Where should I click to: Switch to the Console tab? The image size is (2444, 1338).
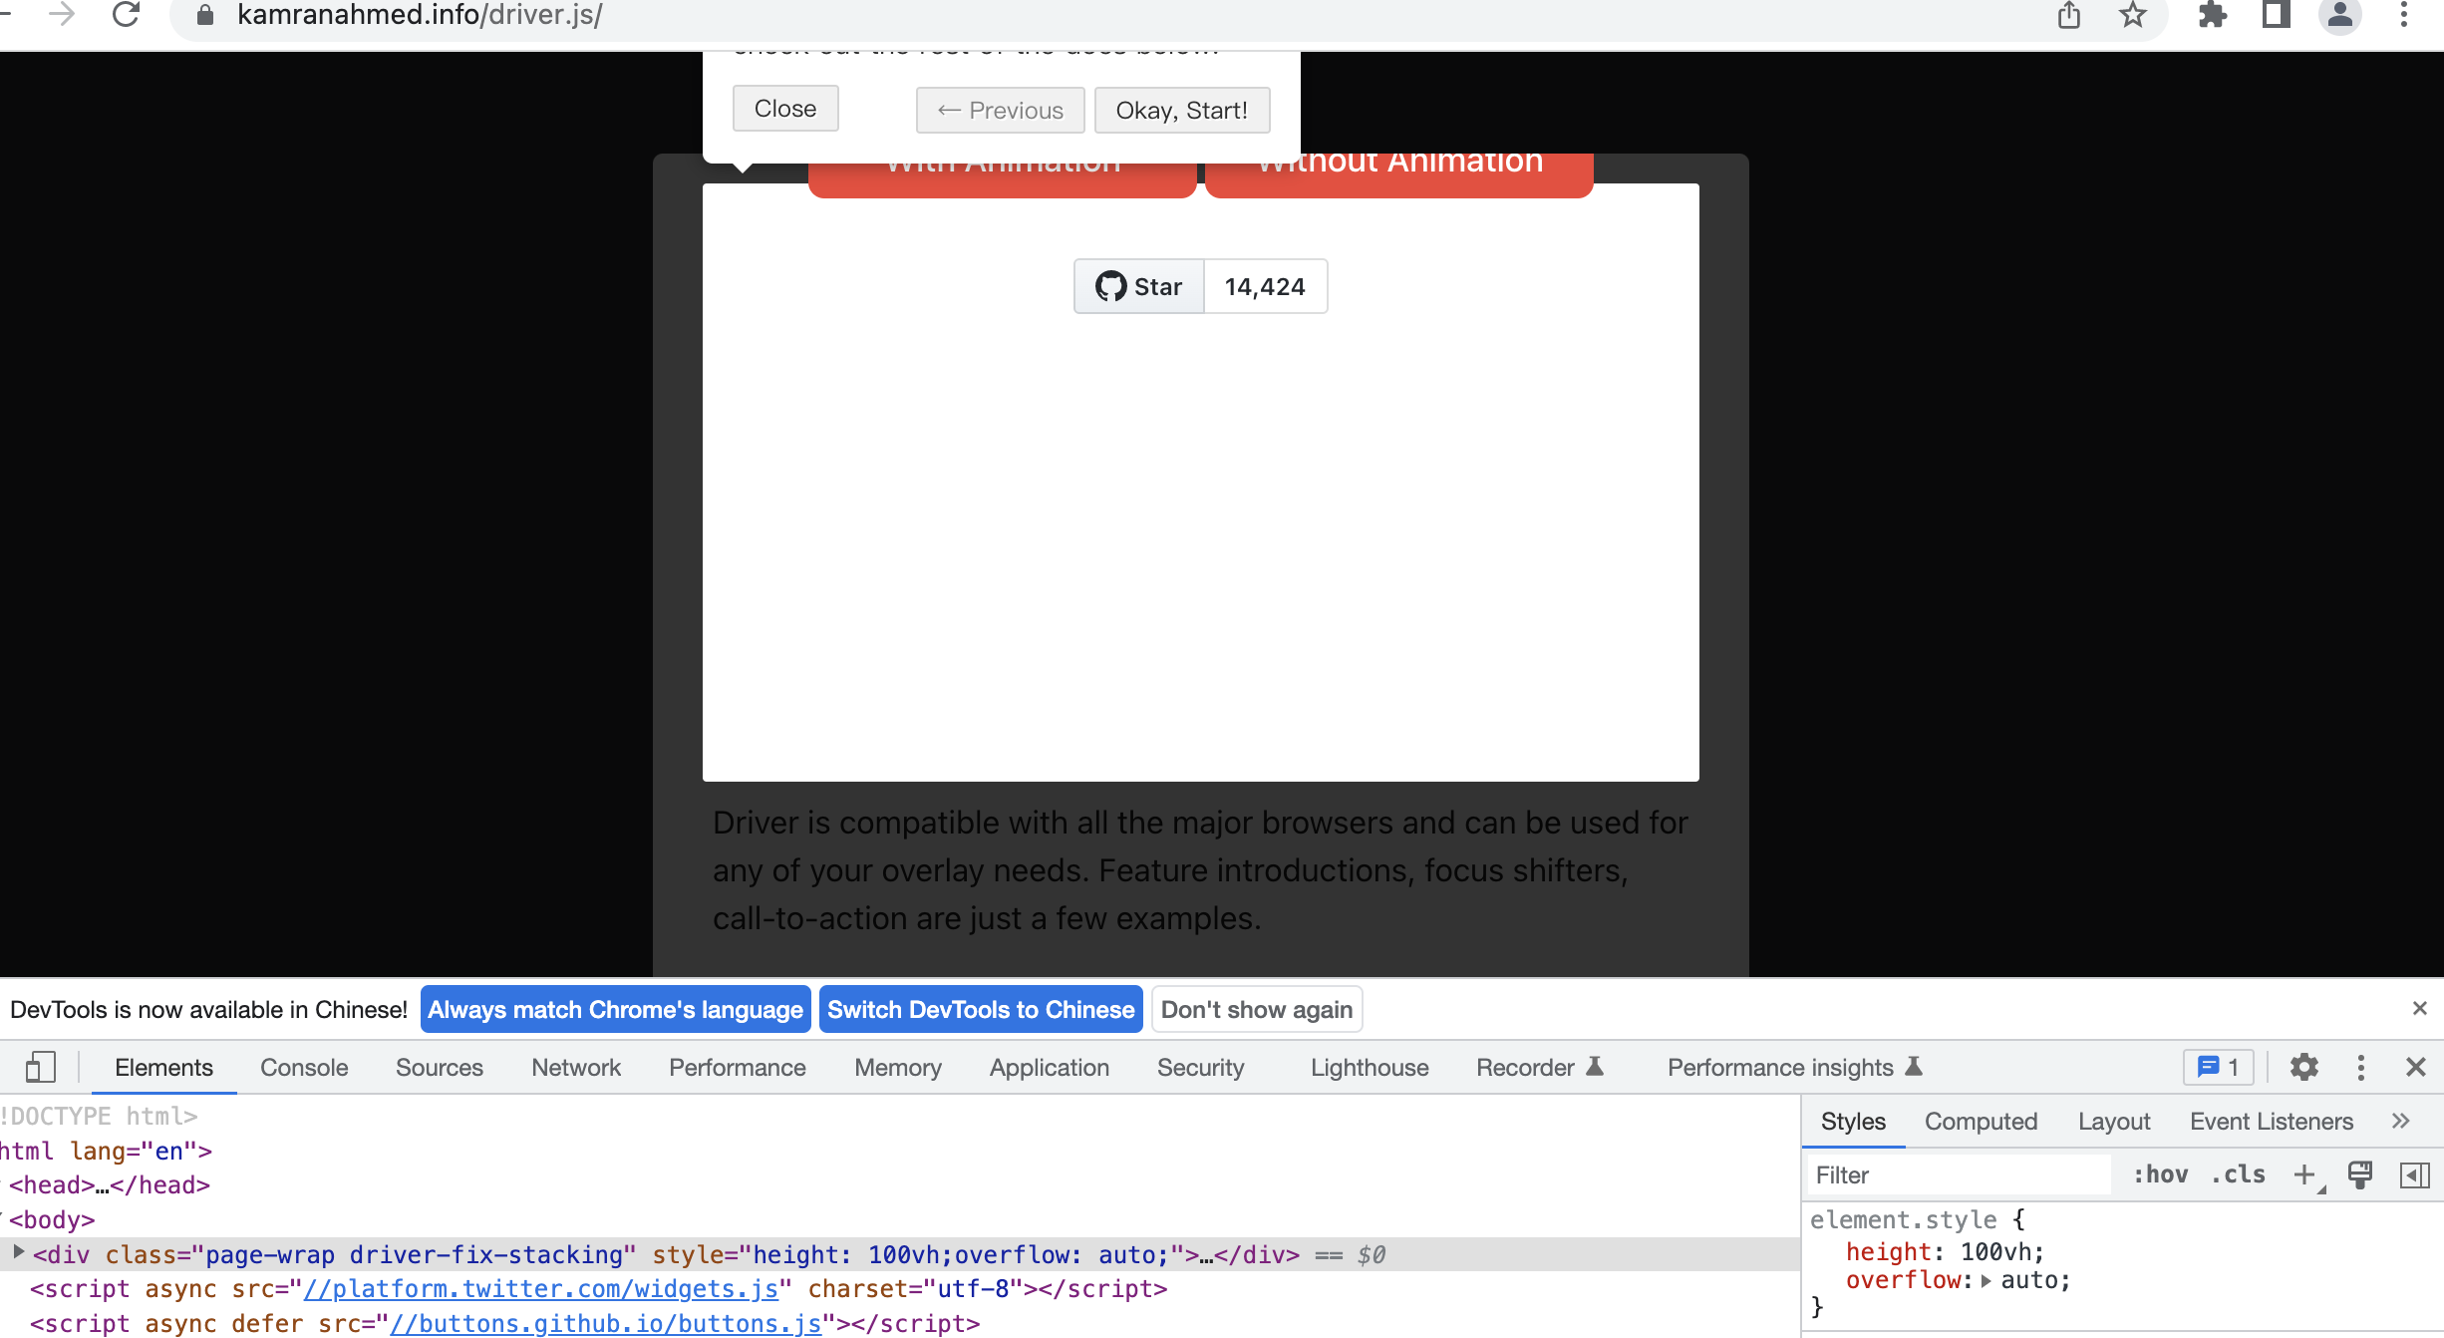point(303,1067)
